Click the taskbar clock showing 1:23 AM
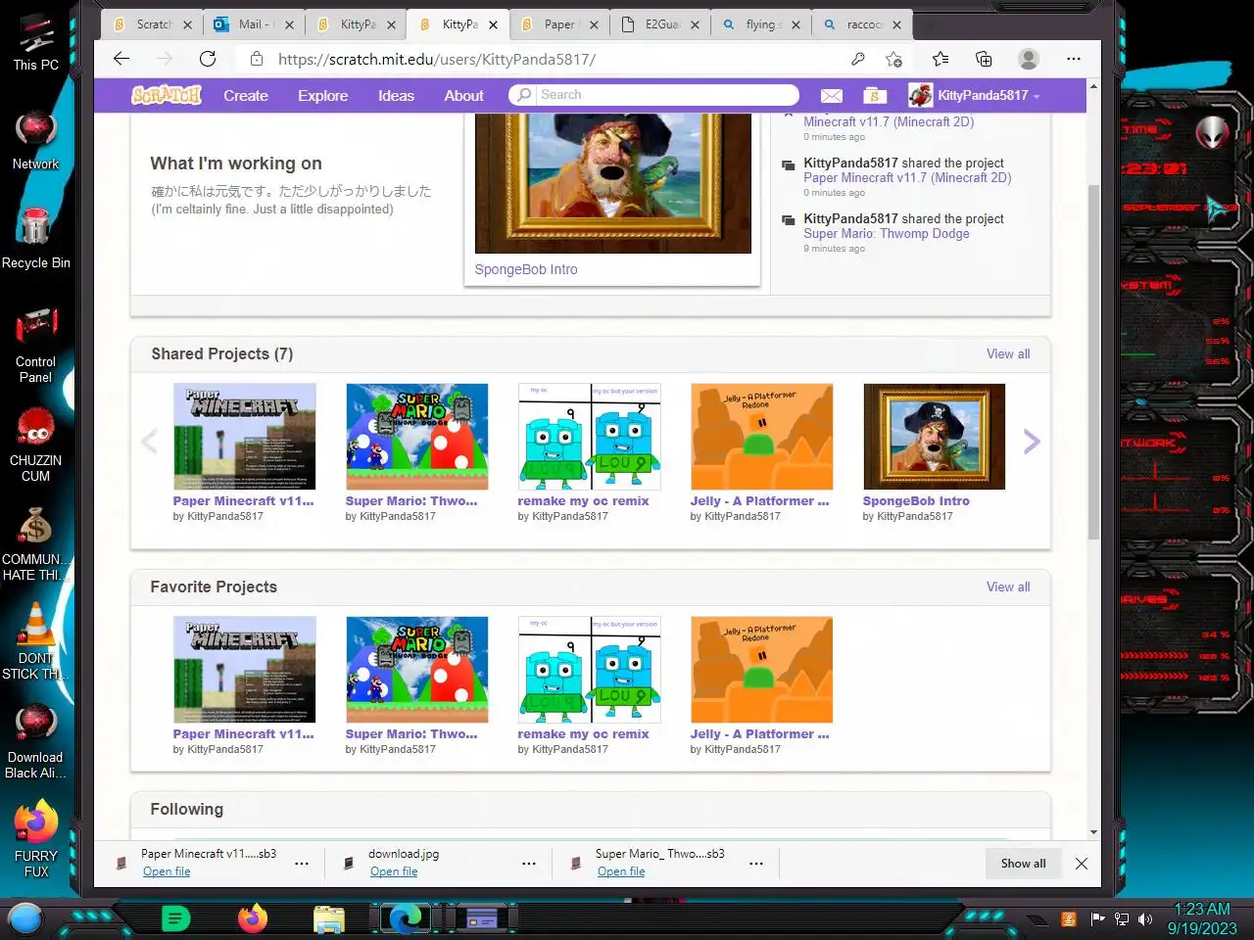Screen dimensions: 1254x940 point(1202,918)
